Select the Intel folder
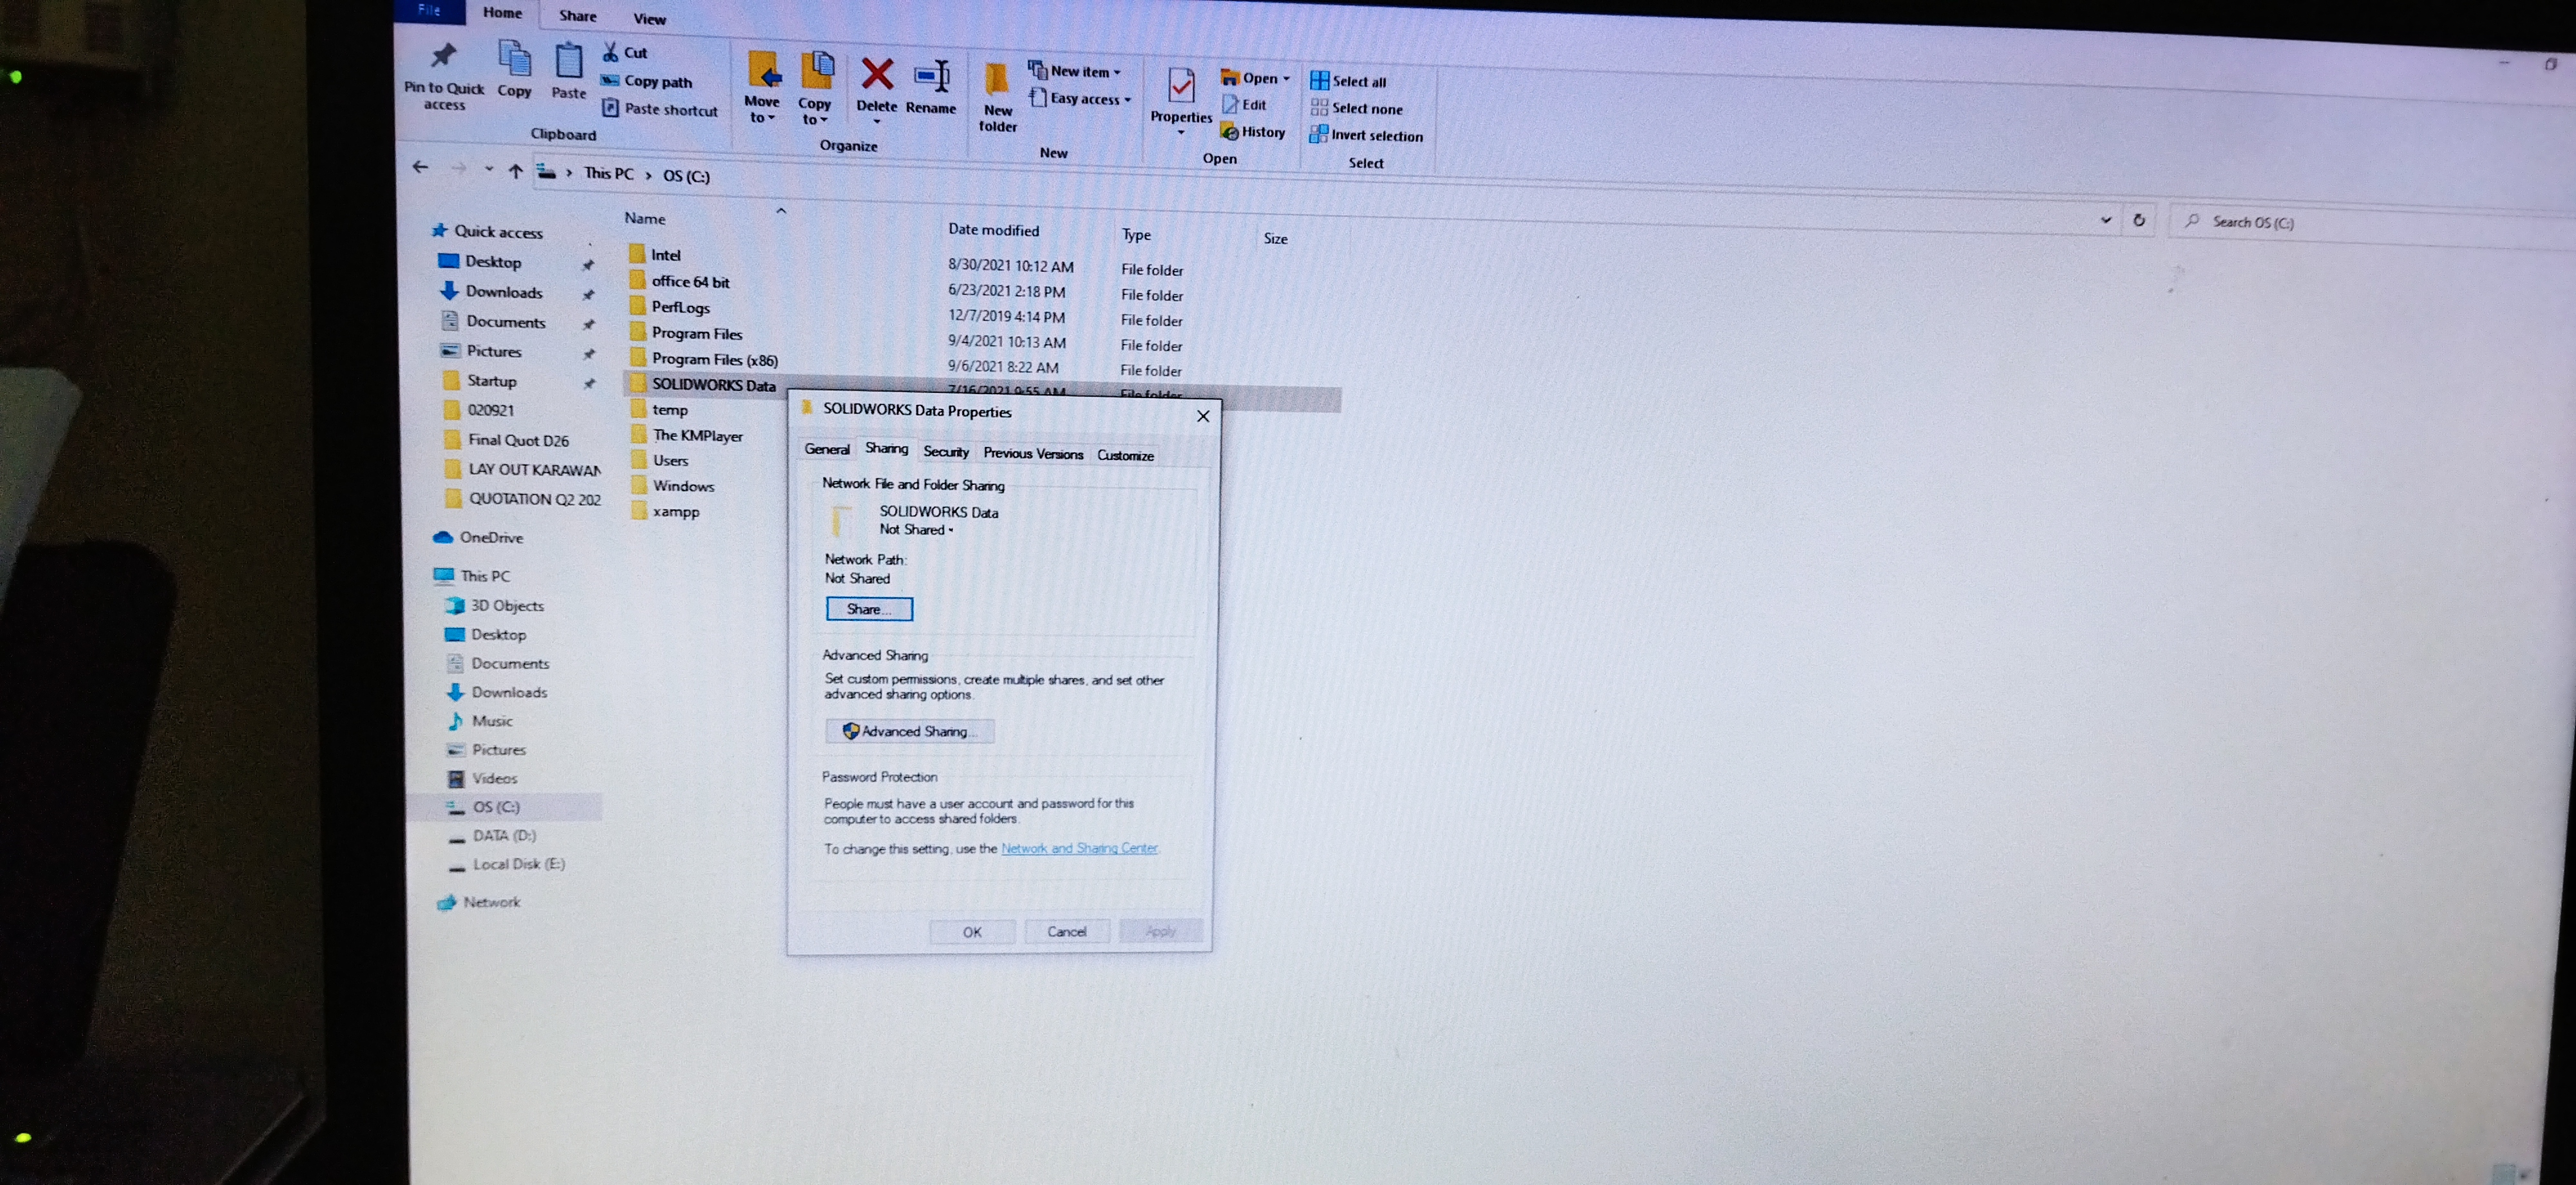The width and height of the screenshot is (2576, 1185). [x=655, y=255]
